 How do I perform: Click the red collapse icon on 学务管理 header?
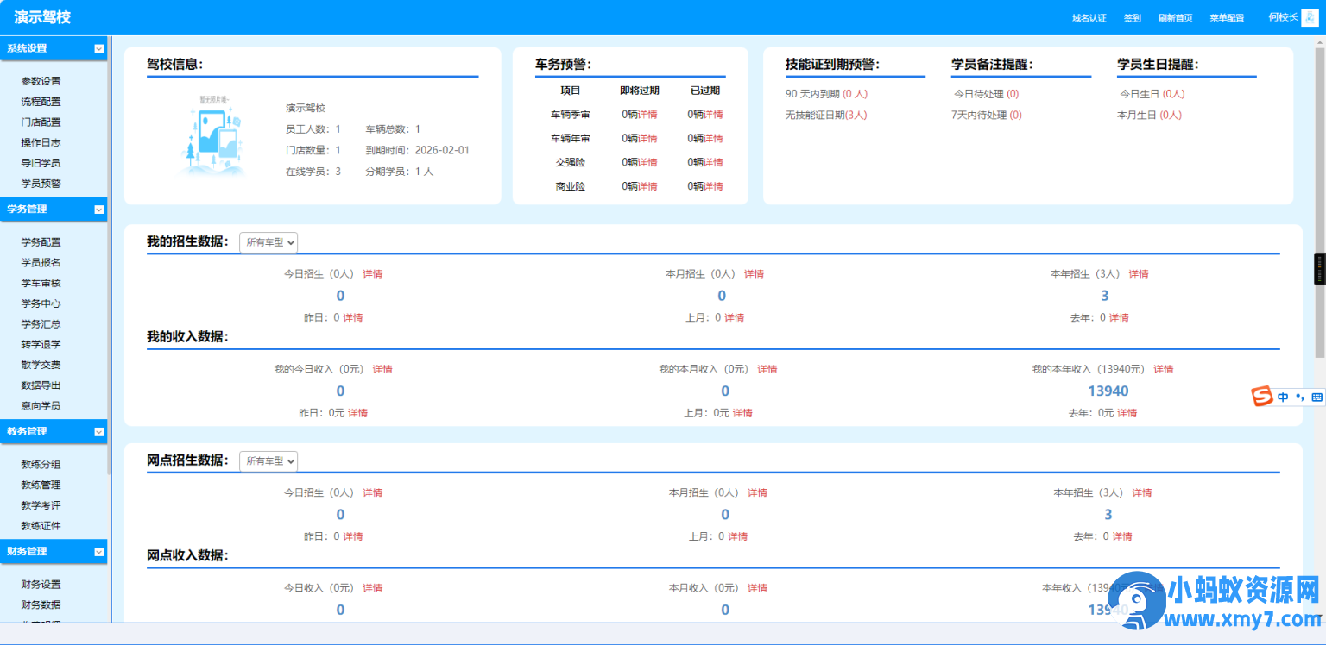(x=98, y=210)
